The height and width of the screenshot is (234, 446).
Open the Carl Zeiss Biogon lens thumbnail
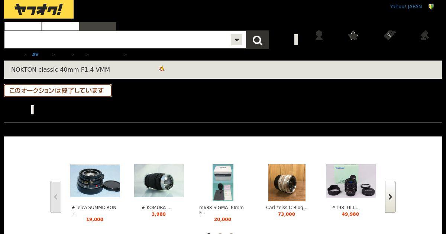(x=287, y=183)
